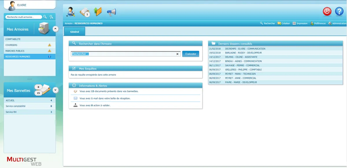
Task: Click the warning icon on COURRIERS row
Action: (49, 45)
